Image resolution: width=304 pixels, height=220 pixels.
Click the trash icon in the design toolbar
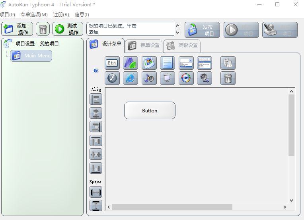(228, 78)
